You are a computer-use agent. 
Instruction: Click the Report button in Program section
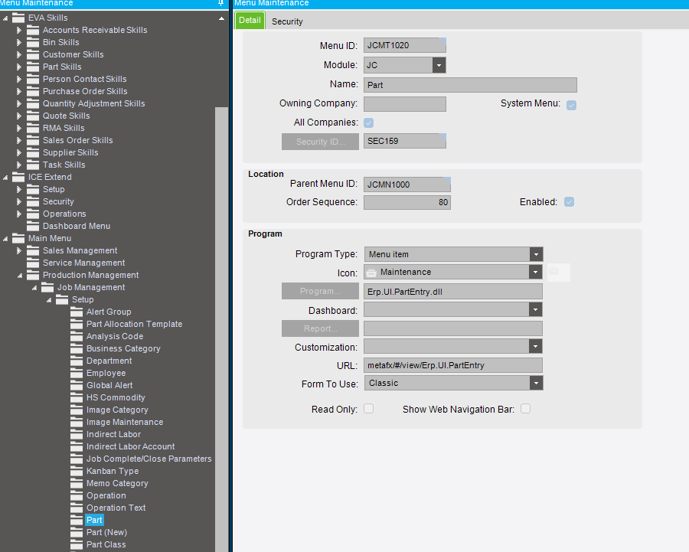(x=320, y=328)
